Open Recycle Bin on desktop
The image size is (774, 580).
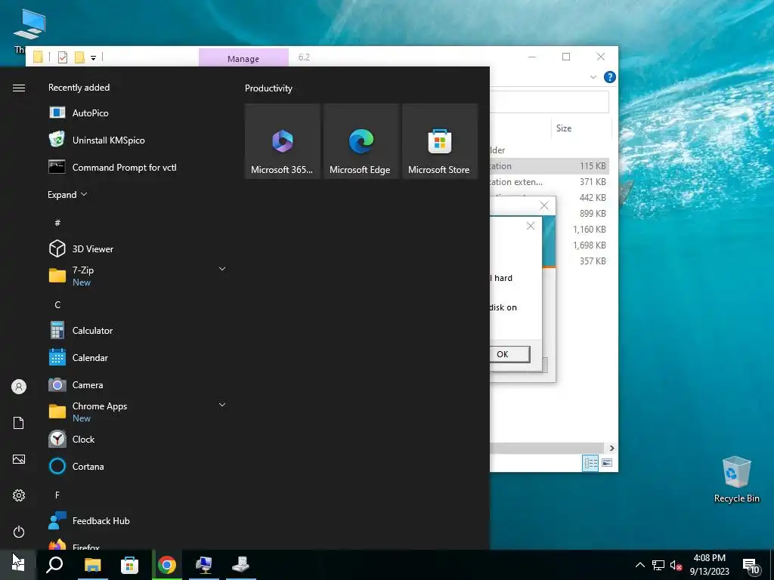(x=736, y=480)
